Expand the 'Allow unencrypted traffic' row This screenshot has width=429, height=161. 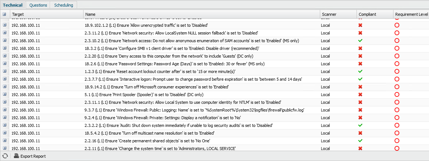(x=5, y=25)
